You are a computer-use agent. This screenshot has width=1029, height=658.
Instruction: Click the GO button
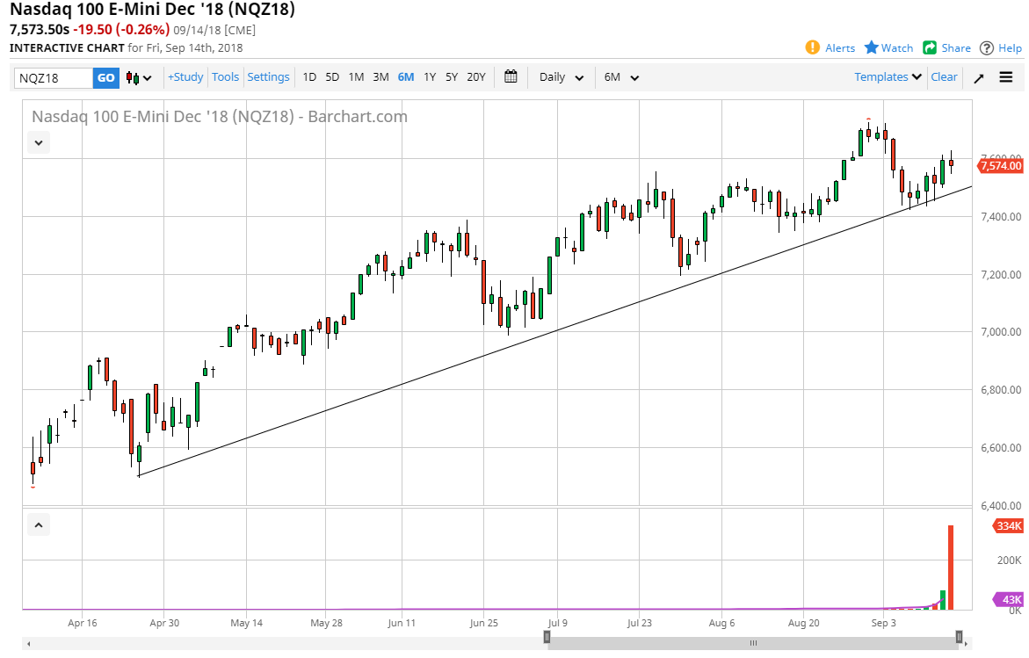105,77
